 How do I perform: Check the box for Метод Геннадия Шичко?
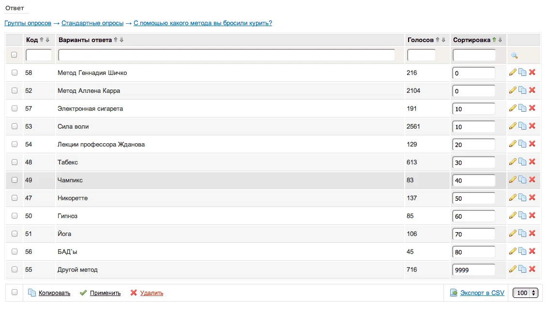point(15,73)
